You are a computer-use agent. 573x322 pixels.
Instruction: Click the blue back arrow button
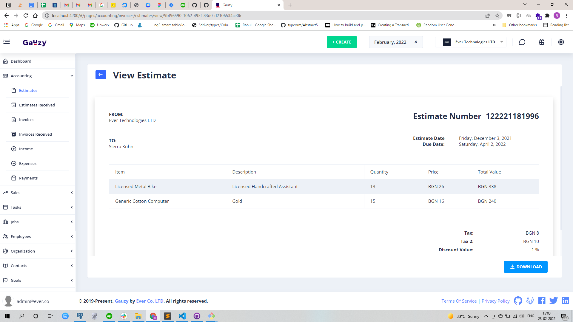pyautogui.click(x=101, y=75)
